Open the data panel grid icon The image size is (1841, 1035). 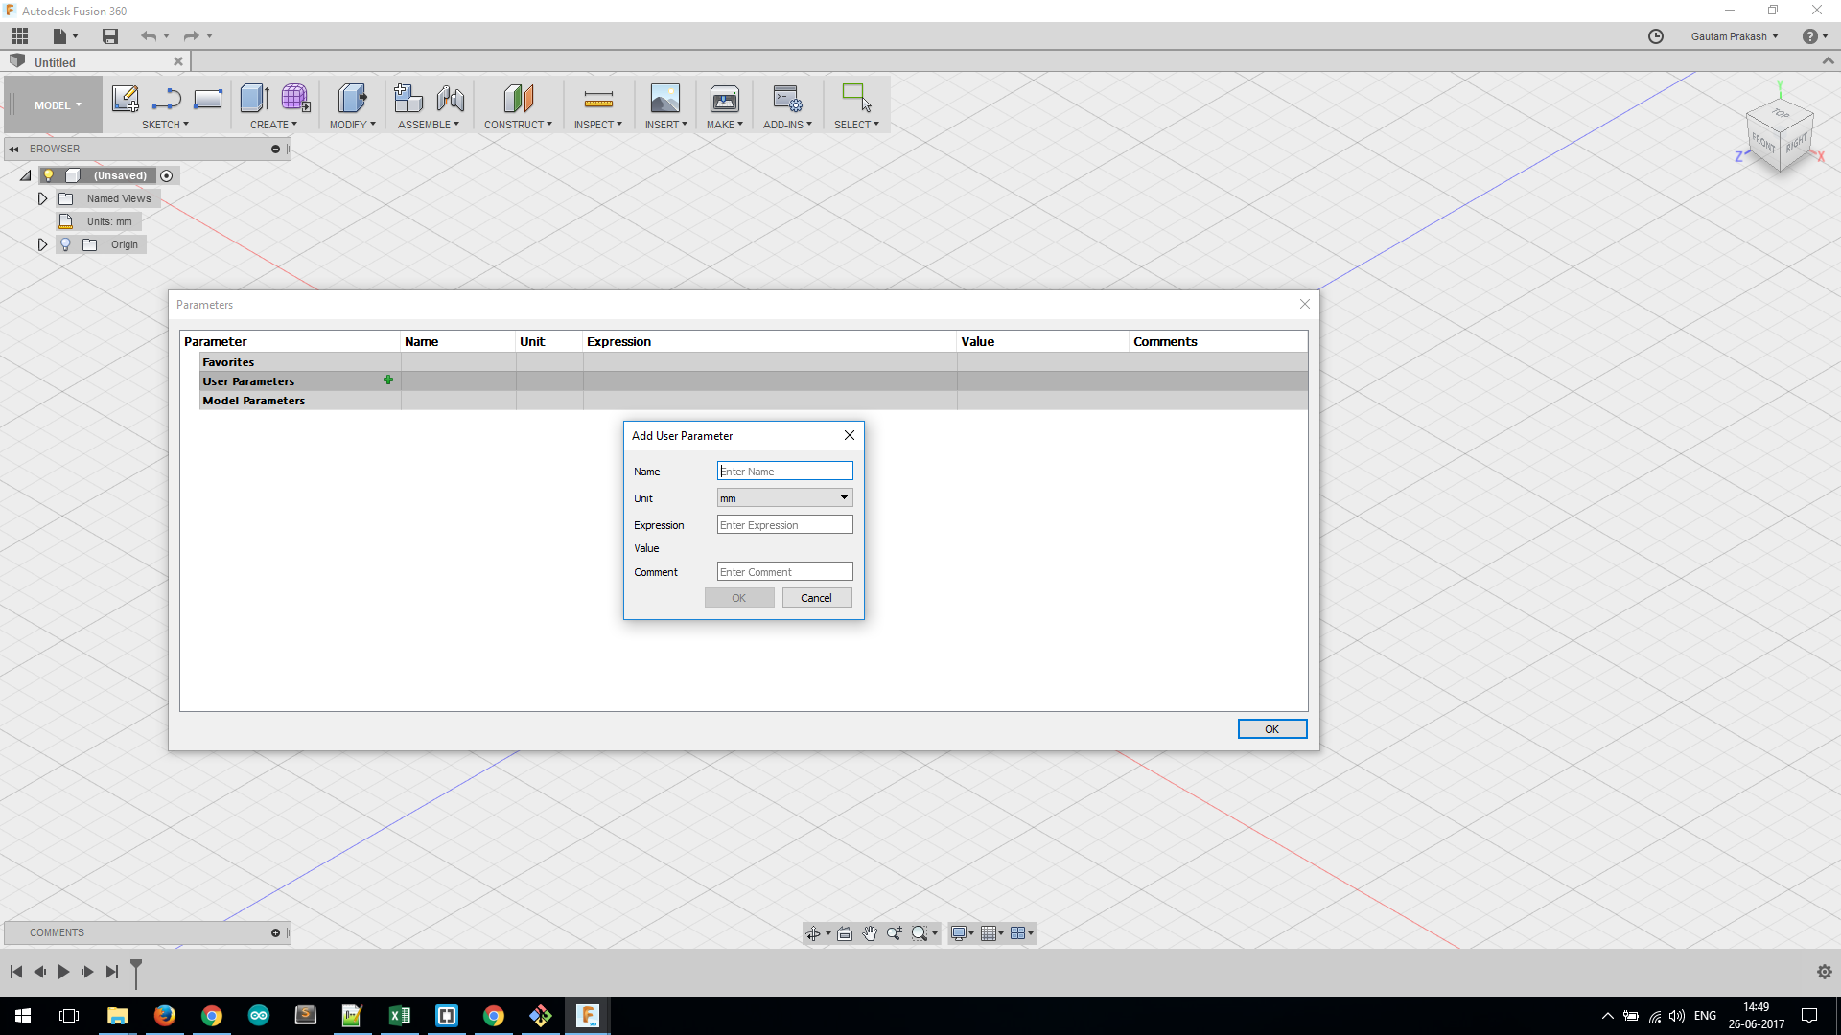(x=19, y=36)
